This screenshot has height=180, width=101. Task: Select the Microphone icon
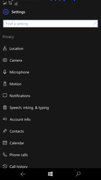tap(5, 72)
